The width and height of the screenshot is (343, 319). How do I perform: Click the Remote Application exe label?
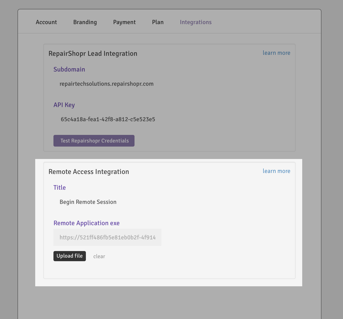click(x=87, y=223)
